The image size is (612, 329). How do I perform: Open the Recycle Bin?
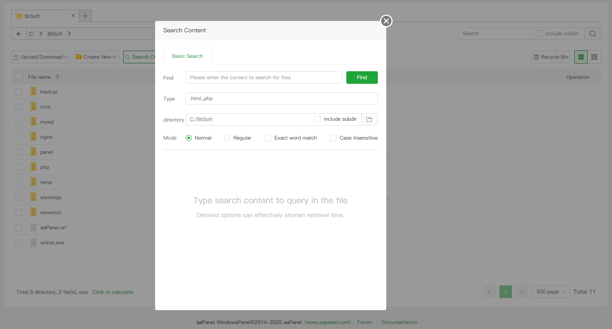click(551, 57)
